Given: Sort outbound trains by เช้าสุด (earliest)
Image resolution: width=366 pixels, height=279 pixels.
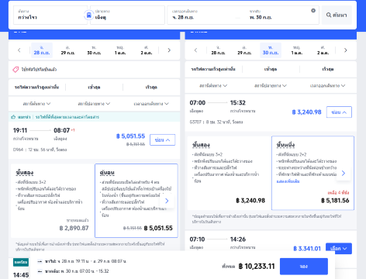Looking at the screenshot, I should pos(94,87).
